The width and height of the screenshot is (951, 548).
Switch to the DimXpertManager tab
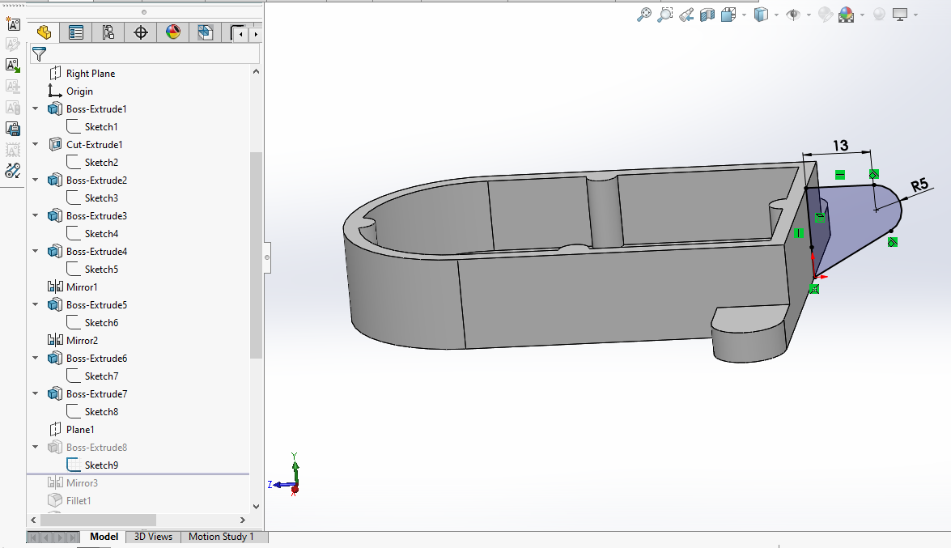point(141,32)
